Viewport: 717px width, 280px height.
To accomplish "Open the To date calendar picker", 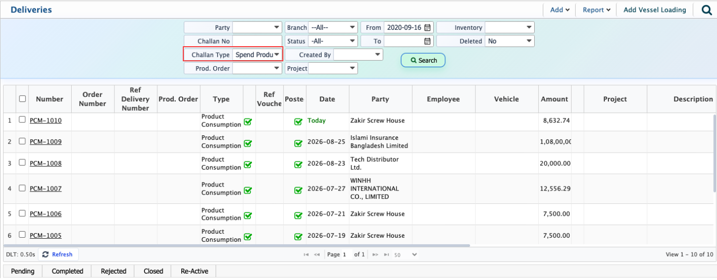I will pos(427,41).
